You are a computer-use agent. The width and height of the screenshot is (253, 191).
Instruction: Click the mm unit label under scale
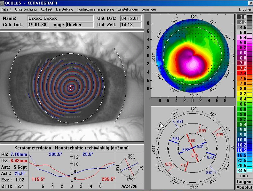(x=244, y=176)
